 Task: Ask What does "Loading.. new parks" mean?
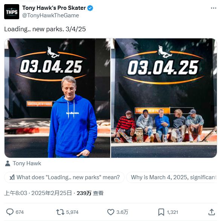(x=64, y=177)
